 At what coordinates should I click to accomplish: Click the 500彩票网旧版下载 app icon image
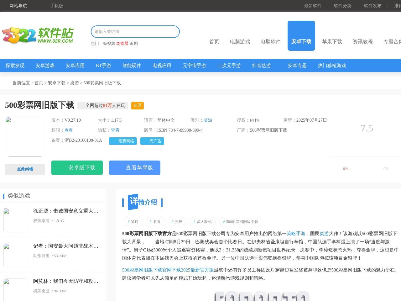pyautogui.click(x=25, y=137)
